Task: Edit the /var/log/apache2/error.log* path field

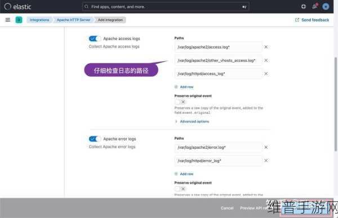Action: [x=218, y=147]
